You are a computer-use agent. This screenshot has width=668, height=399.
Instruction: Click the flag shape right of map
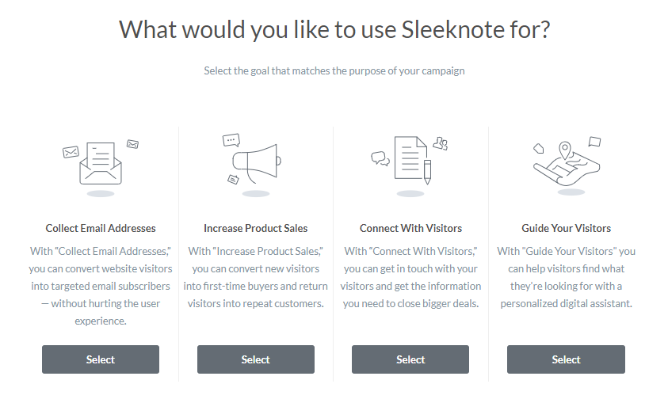(x=595, y=142)
